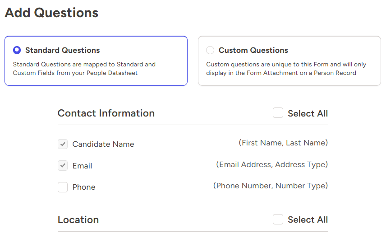
Task: Click the Candidate Name label
Action: tap(103, 144)
